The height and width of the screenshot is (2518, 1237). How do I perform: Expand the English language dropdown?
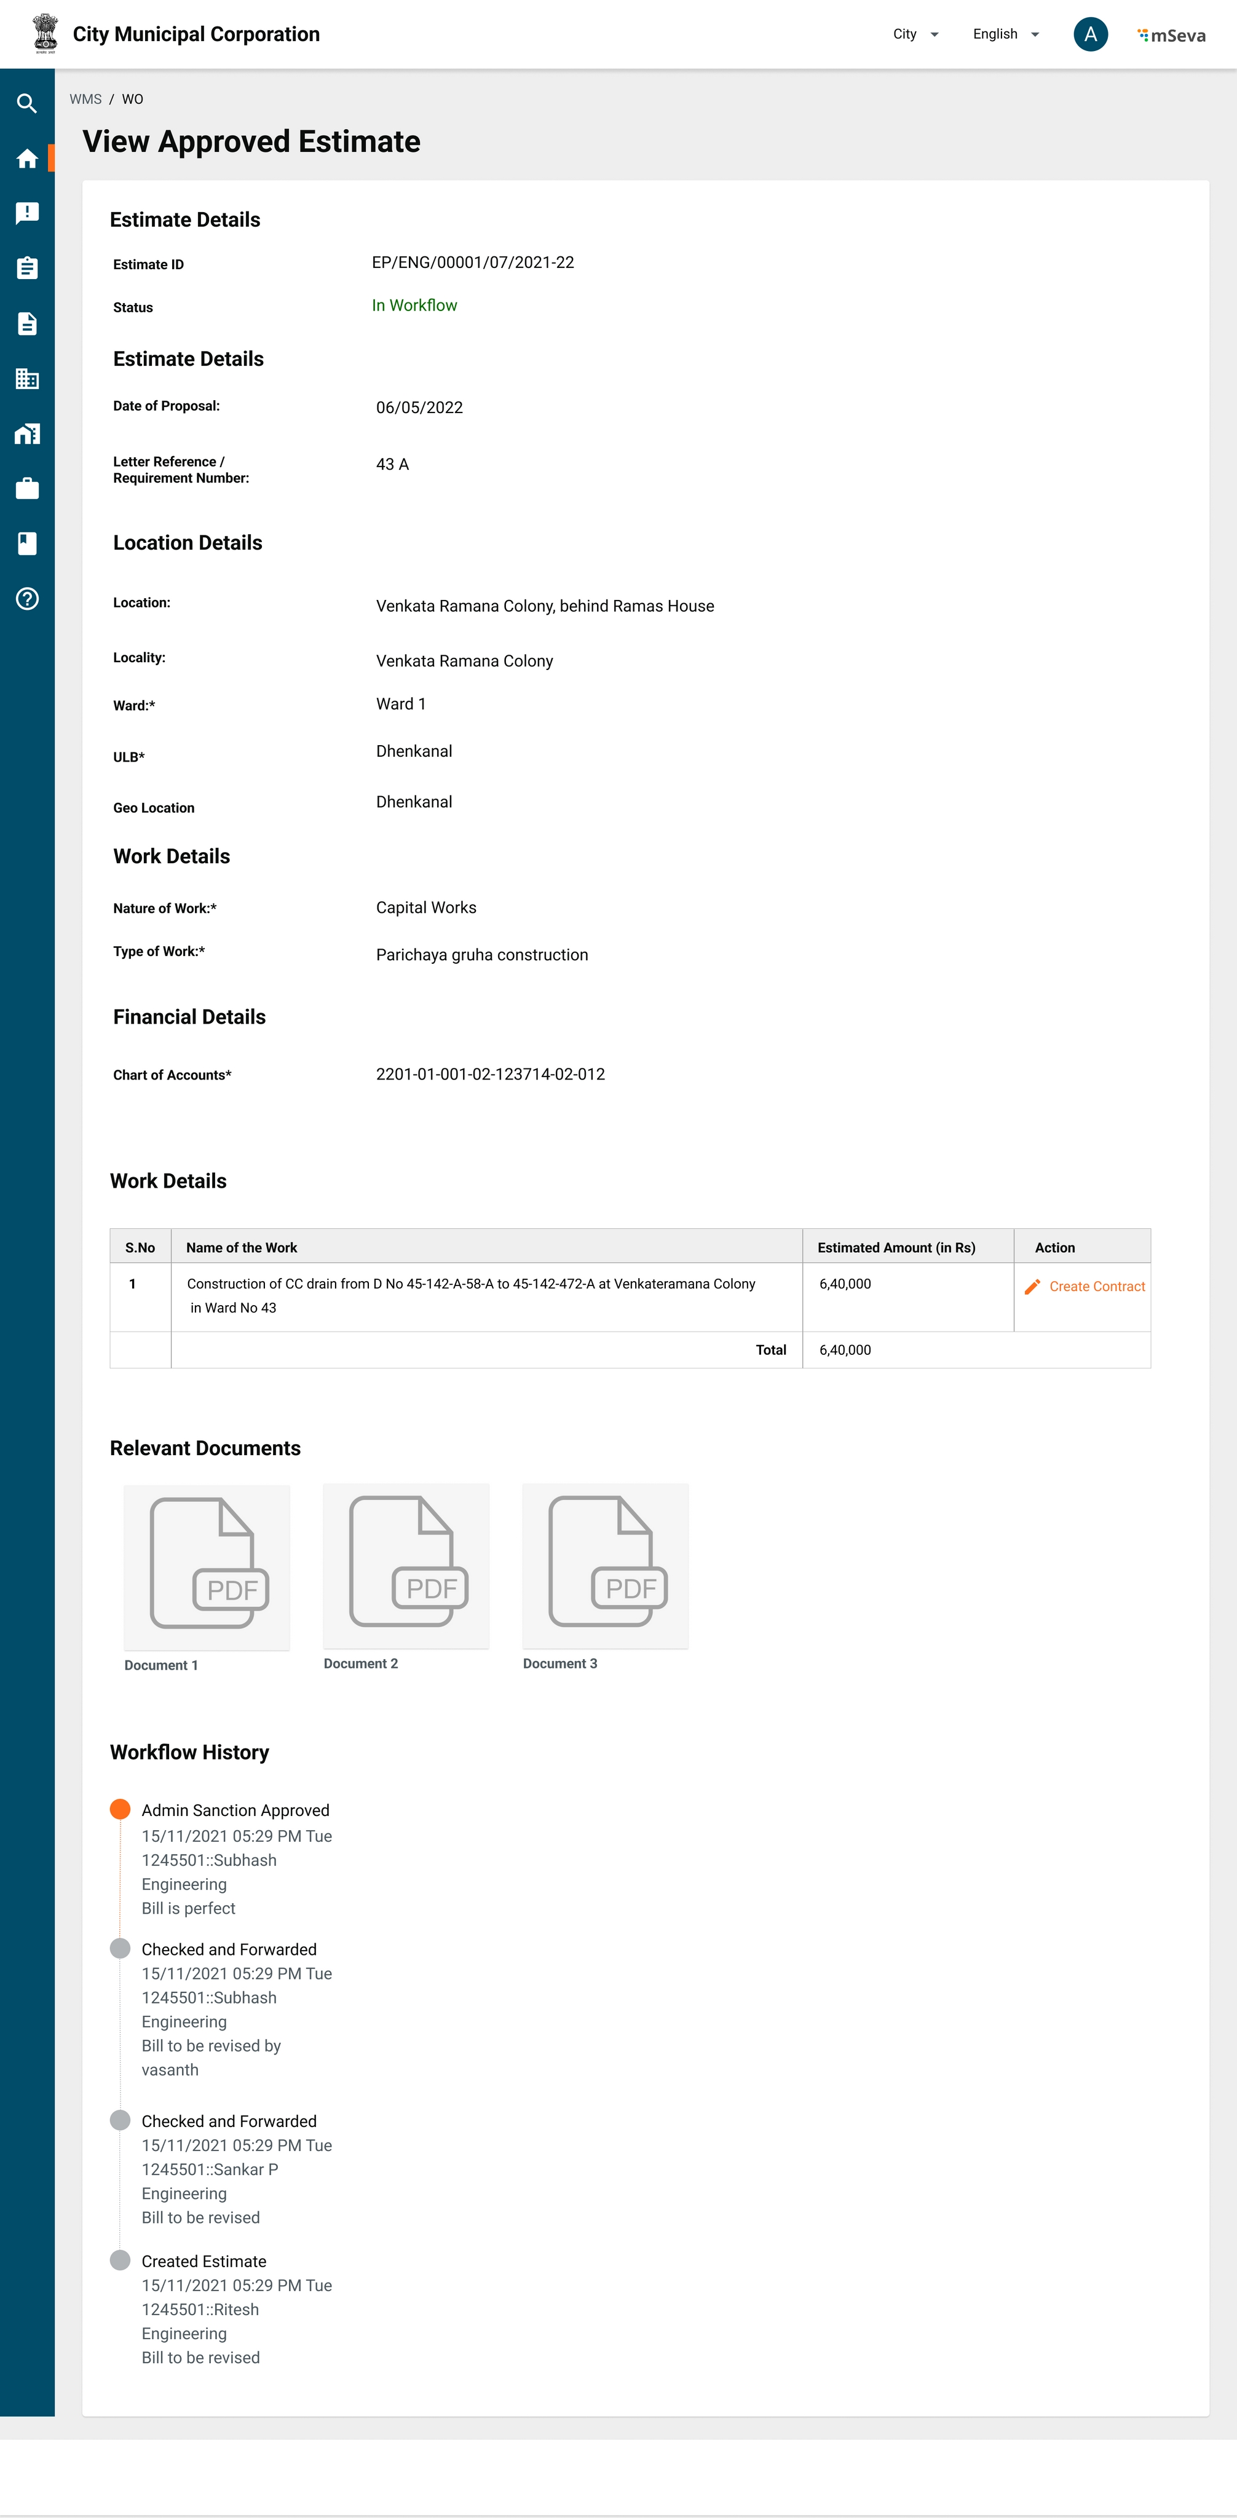(x=1005, y=34)
